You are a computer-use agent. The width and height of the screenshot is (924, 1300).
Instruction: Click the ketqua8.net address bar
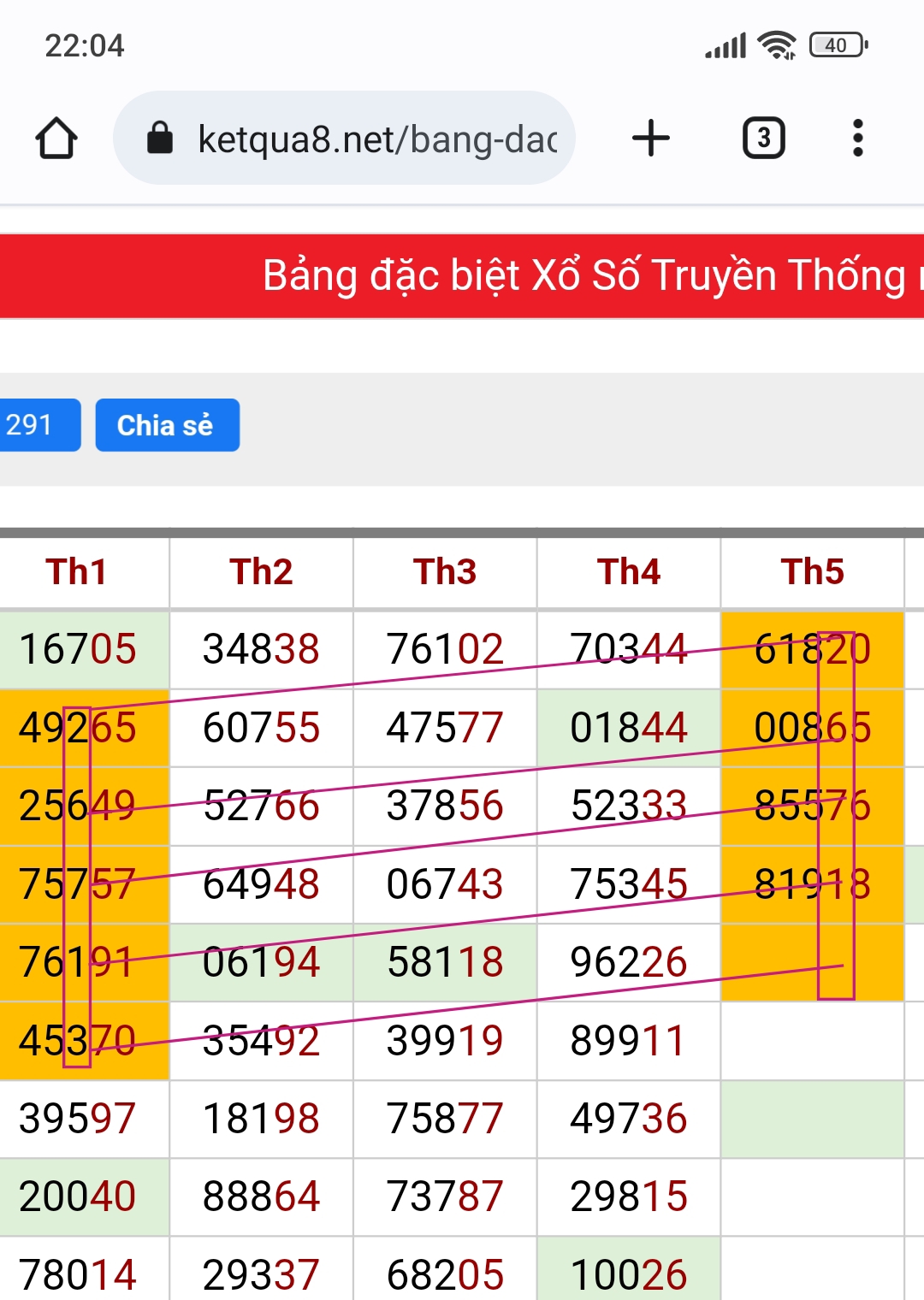click(x=376, y=139)
